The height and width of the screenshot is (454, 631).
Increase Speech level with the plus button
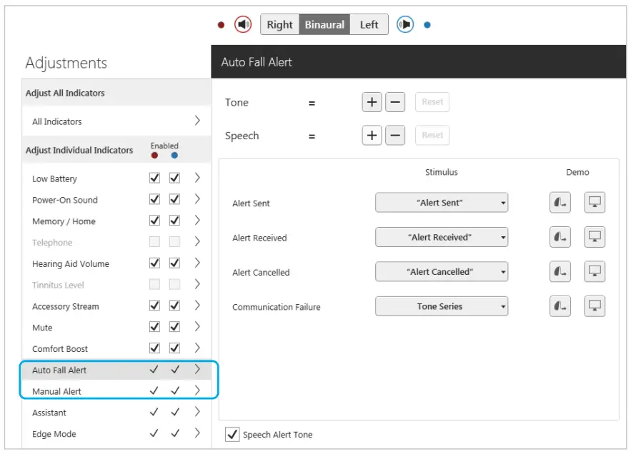point(372,135)
